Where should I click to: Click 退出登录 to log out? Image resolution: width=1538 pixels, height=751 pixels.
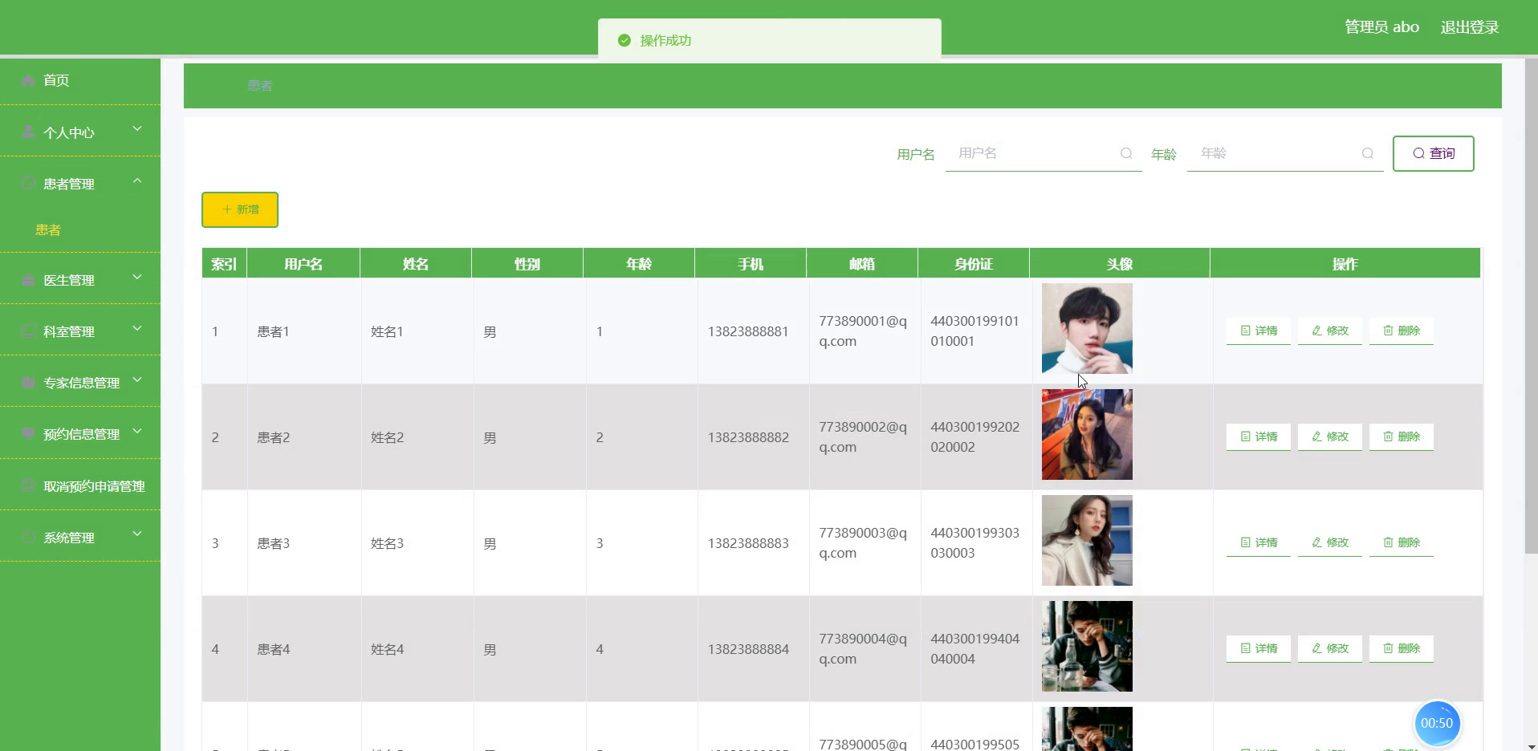(x=1470, y=27)
